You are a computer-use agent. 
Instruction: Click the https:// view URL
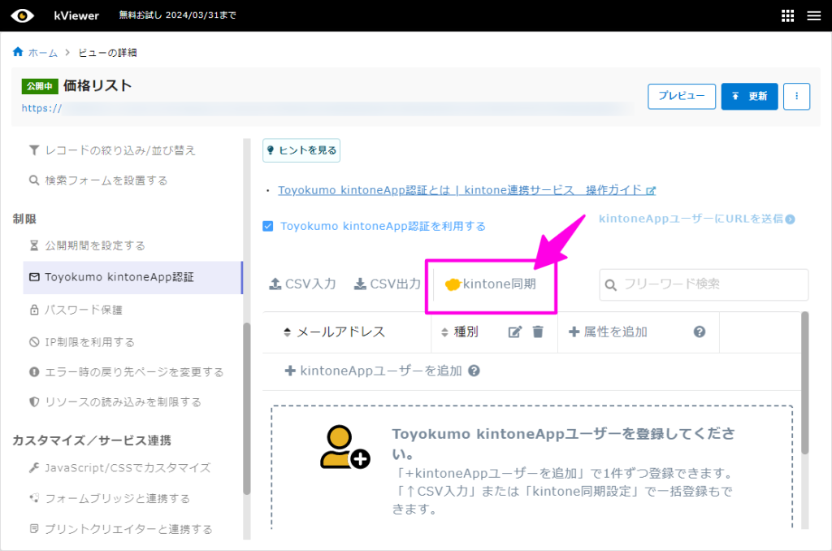(x=41, y=108)
